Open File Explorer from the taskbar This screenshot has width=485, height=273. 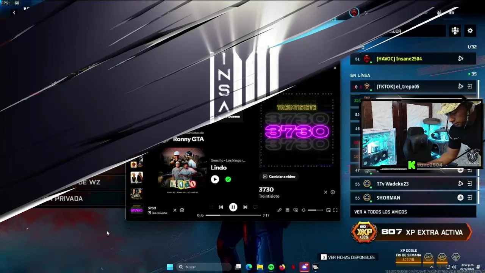coord(260,267)
